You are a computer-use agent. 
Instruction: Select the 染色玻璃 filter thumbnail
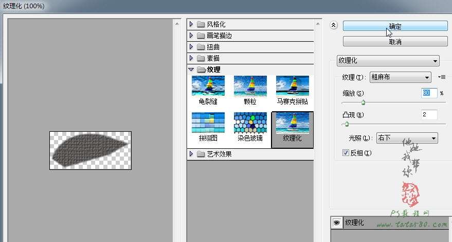click(250, 123)
